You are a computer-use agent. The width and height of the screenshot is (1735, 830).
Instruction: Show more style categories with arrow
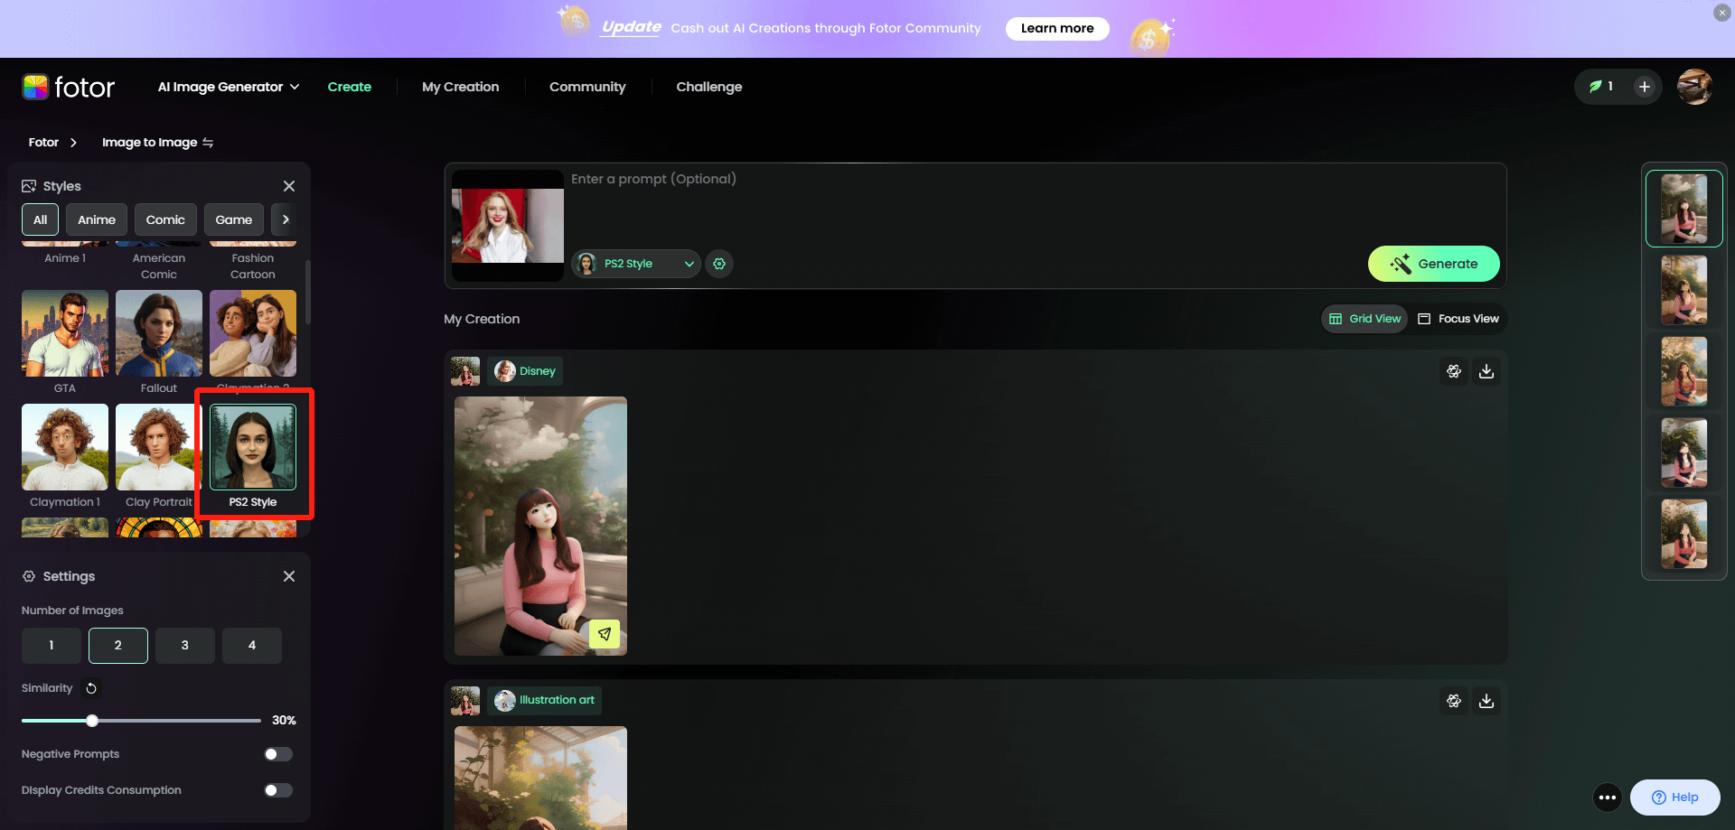(x=286, y=219)
